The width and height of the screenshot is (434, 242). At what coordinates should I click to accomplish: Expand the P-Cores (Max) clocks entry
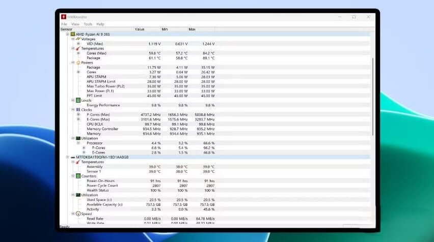click(x=78, y=114)
